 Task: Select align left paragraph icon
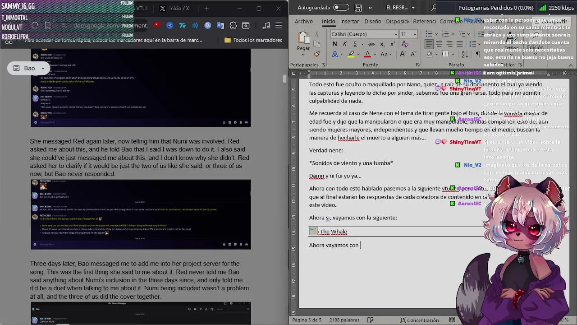coord(429,44)
